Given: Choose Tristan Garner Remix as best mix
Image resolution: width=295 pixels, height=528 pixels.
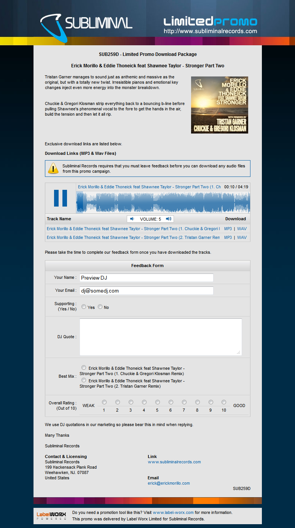Looking at the screenshot, I should pyautogui.click(x=84, y=380).
